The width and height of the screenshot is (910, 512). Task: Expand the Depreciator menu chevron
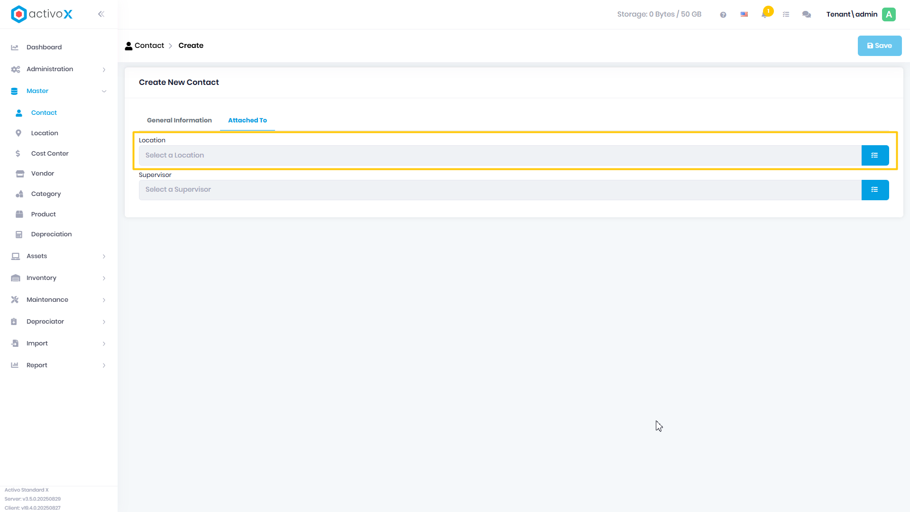click(x=104, y=322)
